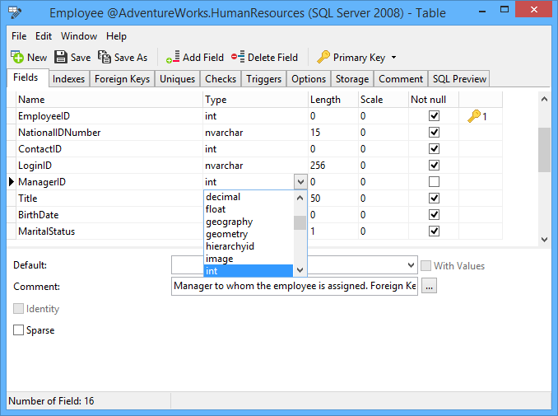Collapse the ManagerID type dropdown arrow
Screen dimensions: 558x416
click(x=300, y=182)
